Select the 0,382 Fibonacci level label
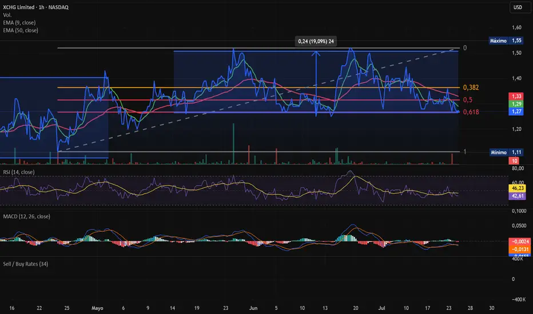This screenshot has width=533, height=314. (x=471, y=87)
